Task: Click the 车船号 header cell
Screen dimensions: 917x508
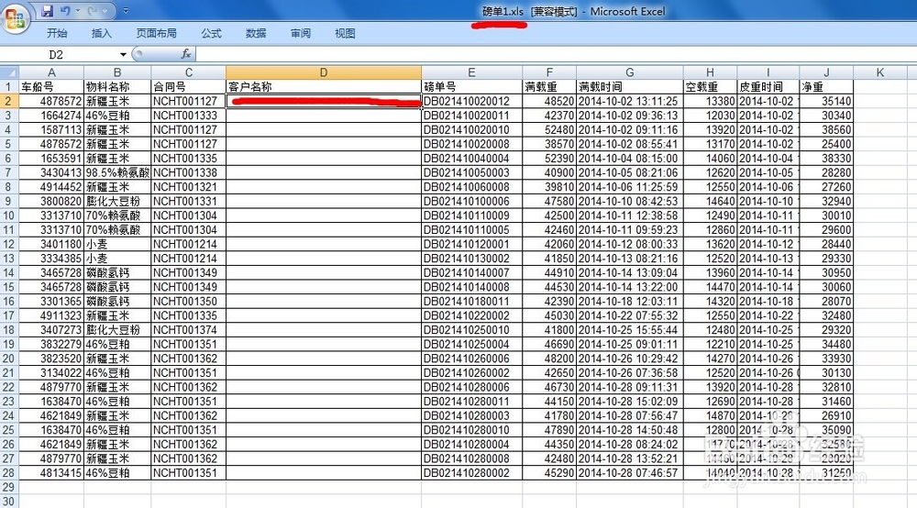Action: (51, 86)
